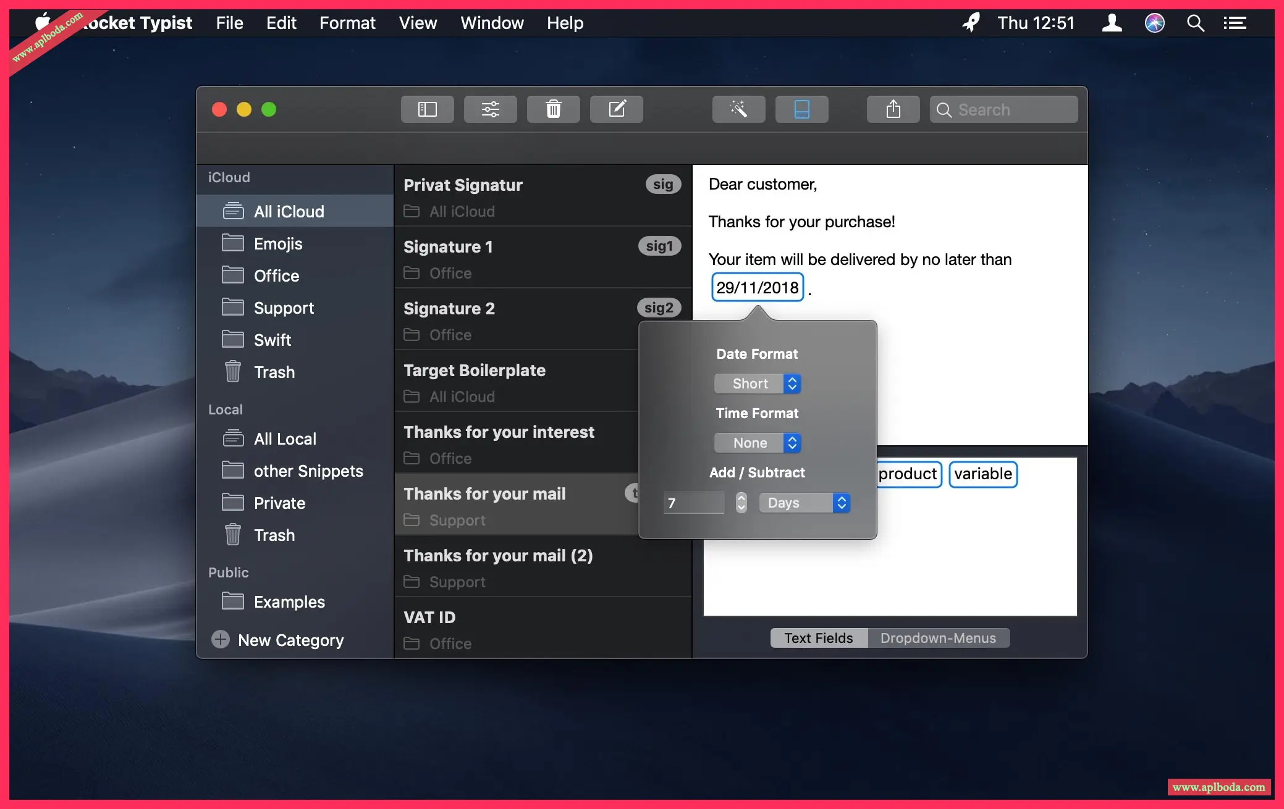Open the View menu

[x=418, y=23]
